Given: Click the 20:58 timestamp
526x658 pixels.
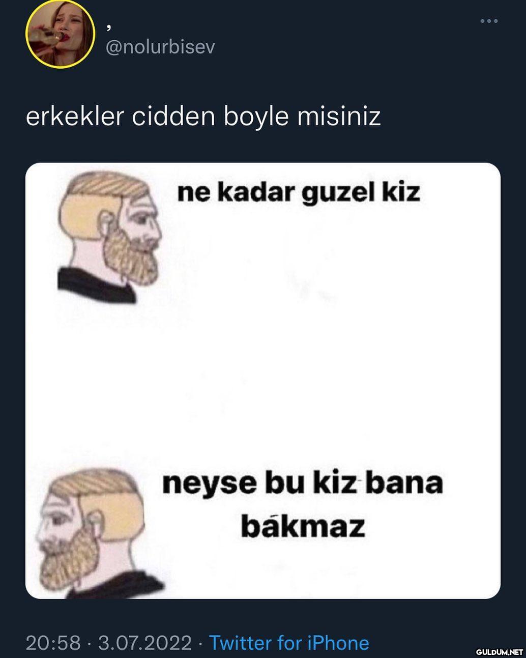Looking at the screenshot, I should [53, 643].
